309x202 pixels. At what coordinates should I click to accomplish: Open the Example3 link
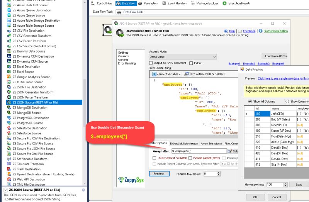264,64
